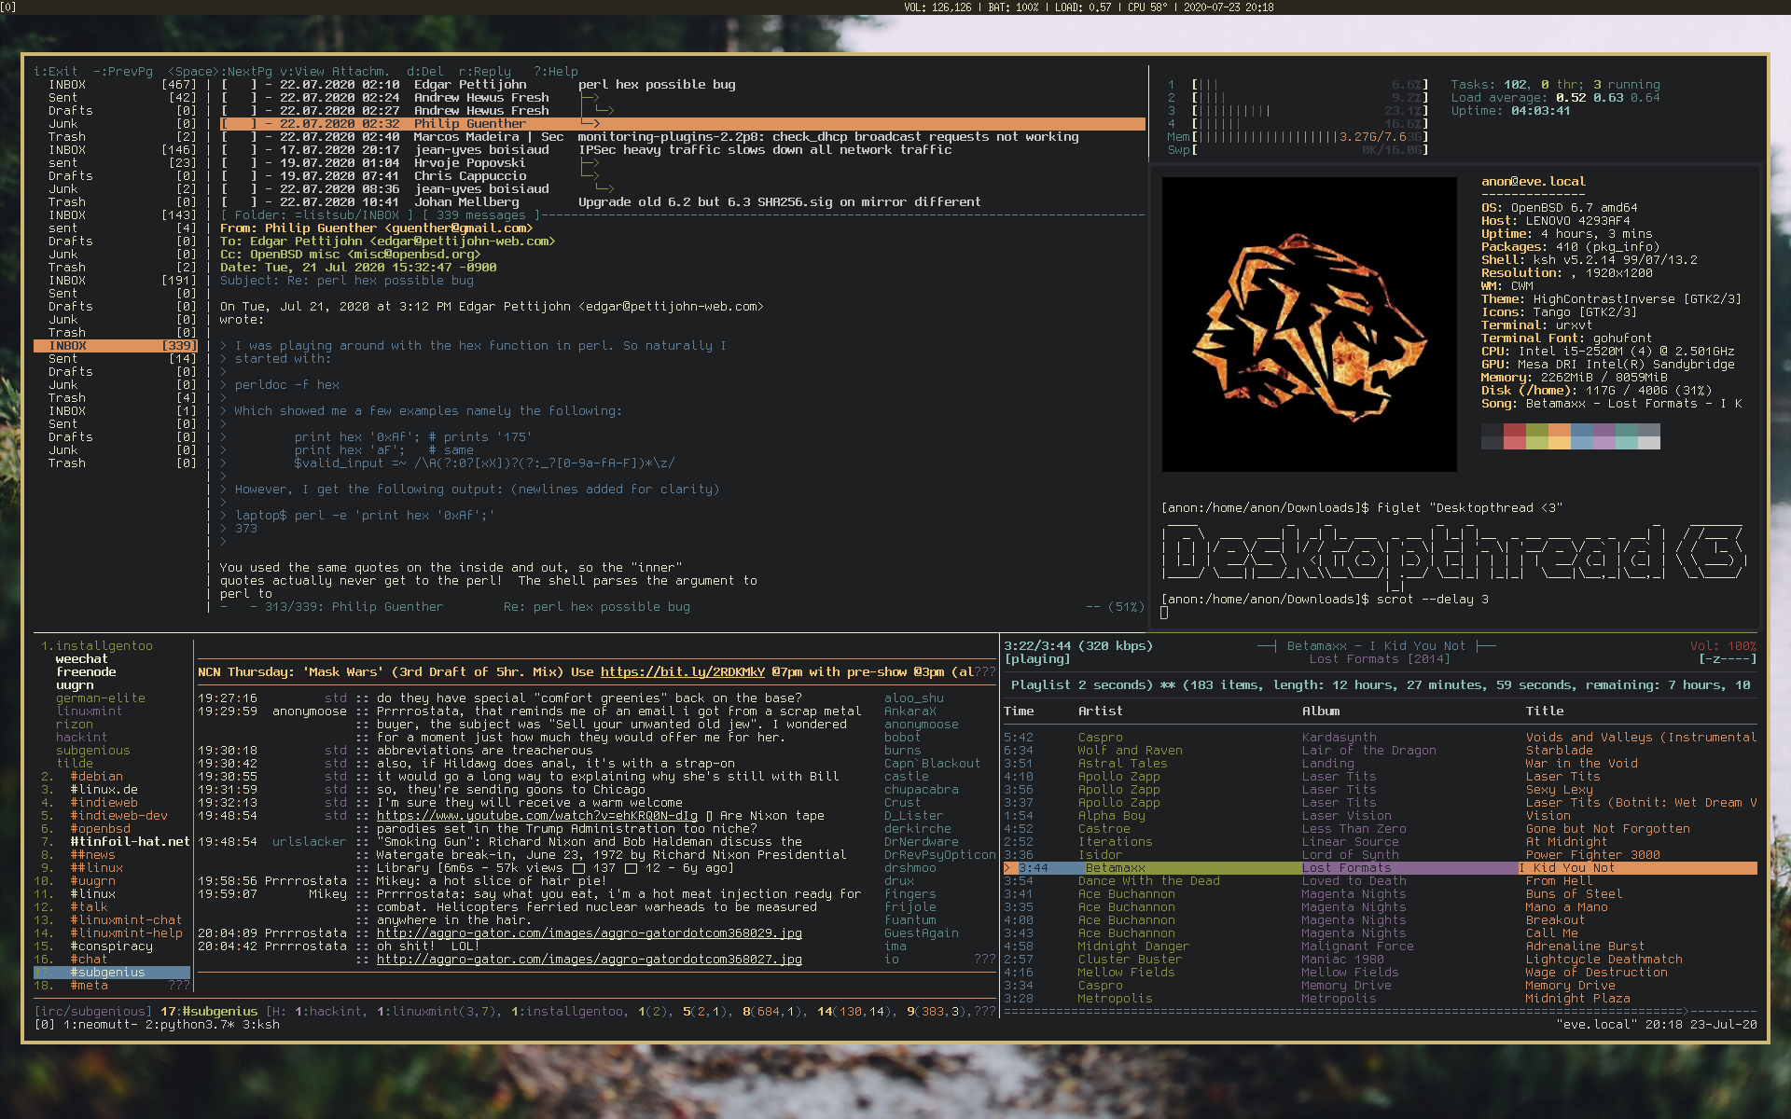The image size is (1791, 1119).
Task: Switch to the ##news channel buffer
Action: click(93, 854)
